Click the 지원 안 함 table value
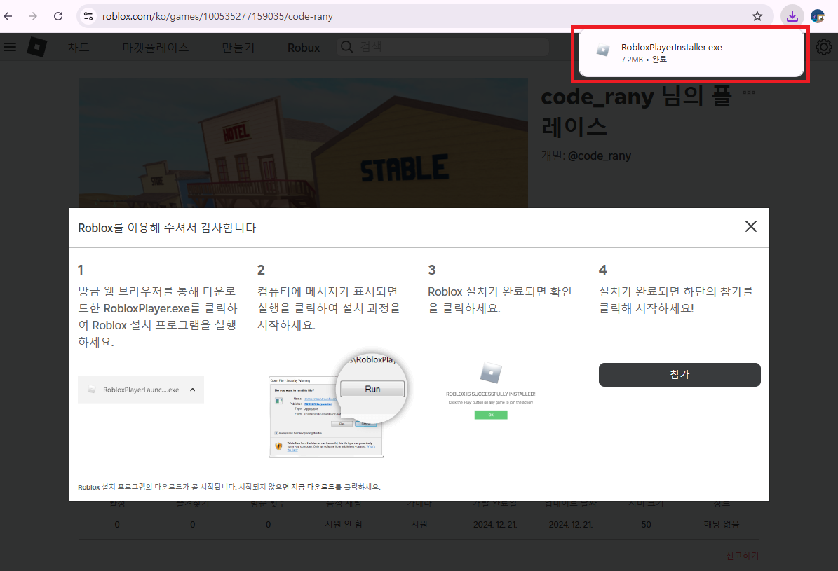 344,525
